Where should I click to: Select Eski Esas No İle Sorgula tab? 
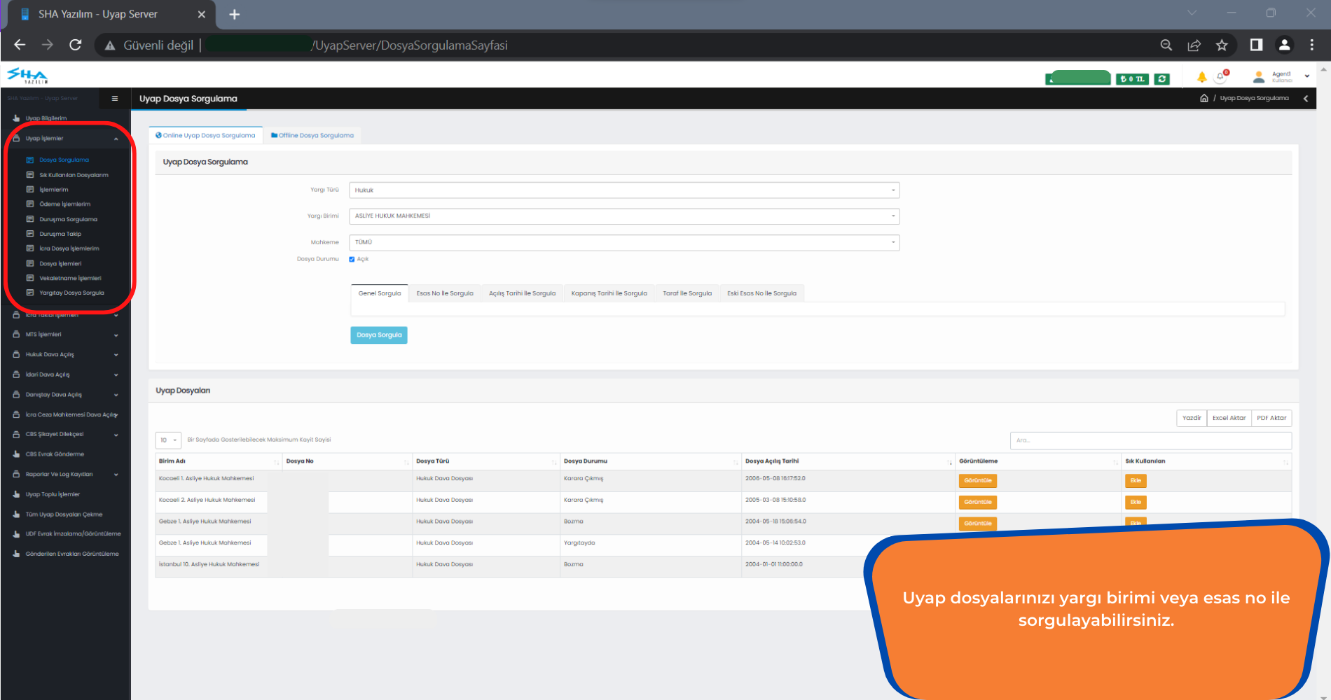click(x=762, y=293)
